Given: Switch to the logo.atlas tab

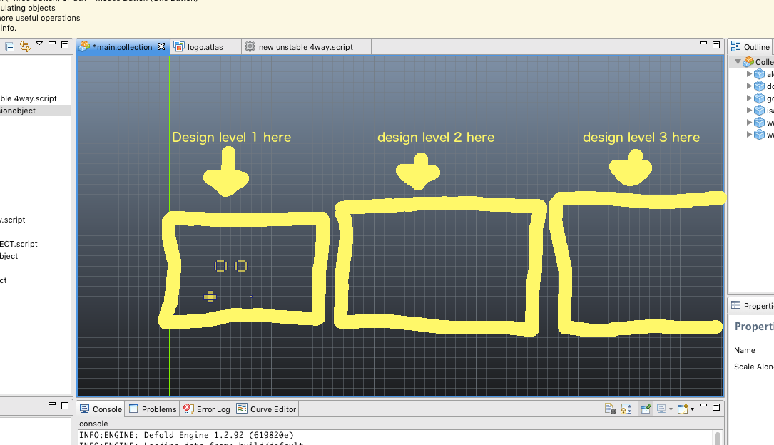Looking at the screenshot, I should tap(205, 46).
